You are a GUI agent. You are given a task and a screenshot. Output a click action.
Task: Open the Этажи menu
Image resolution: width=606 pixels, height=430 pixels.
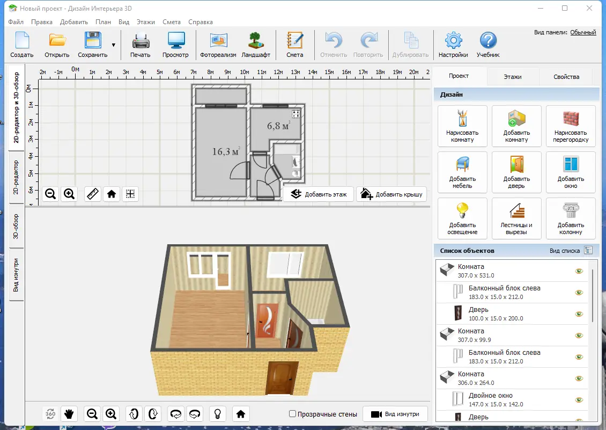(x=146, y=22)
